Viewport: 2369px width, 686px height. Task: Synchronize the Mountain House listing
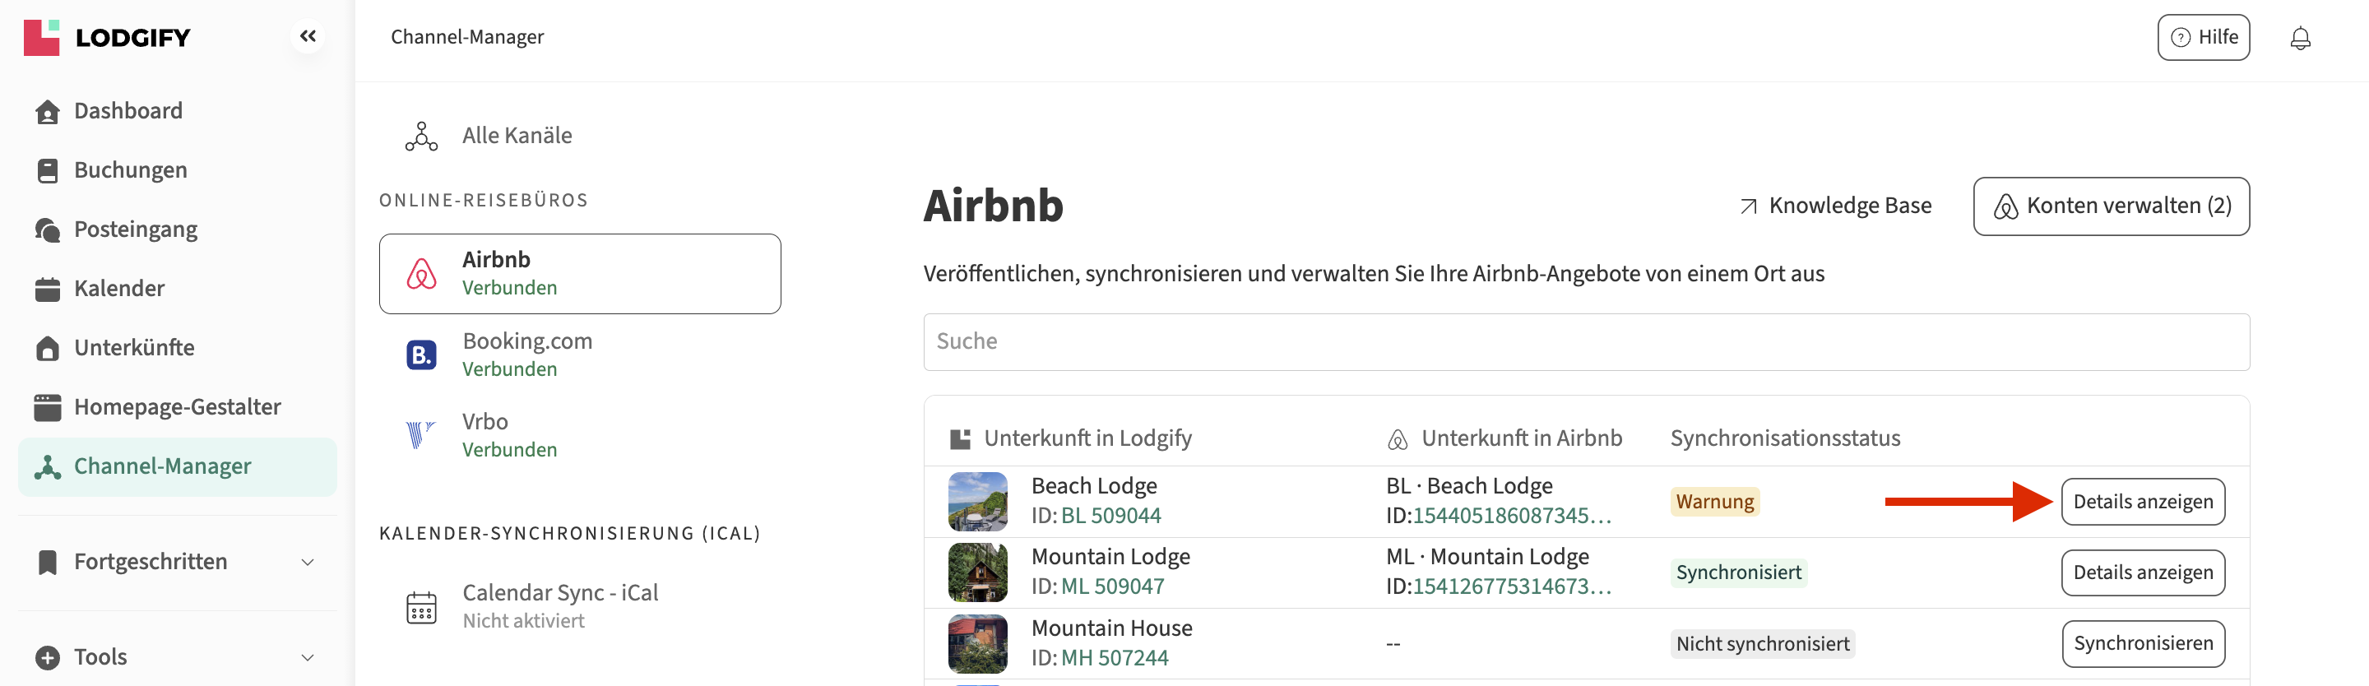(2142, 644)
